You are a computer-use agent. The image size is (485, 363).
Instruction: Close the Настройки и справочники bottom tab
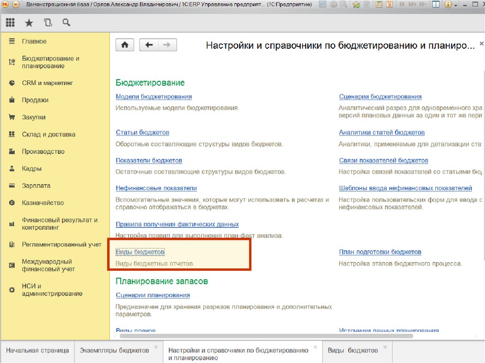pos(315,347)
